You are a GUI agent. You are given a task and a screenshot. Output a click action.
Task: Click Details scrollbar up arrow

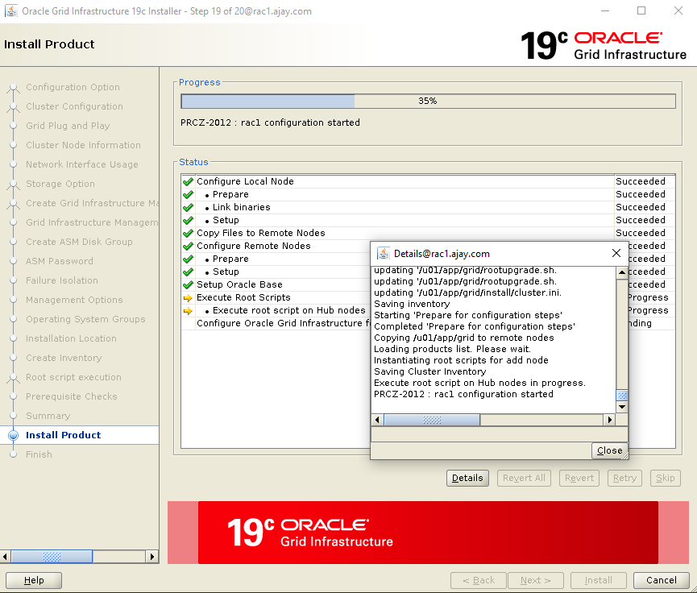pyautogui.click(x=622, y=272)
